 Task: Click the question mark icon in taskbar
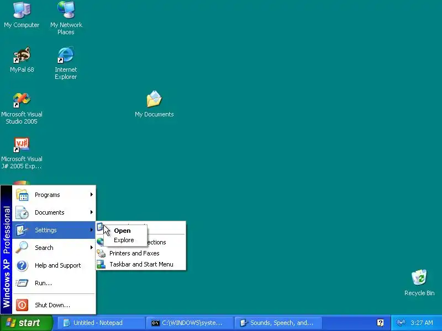[380, 323]
